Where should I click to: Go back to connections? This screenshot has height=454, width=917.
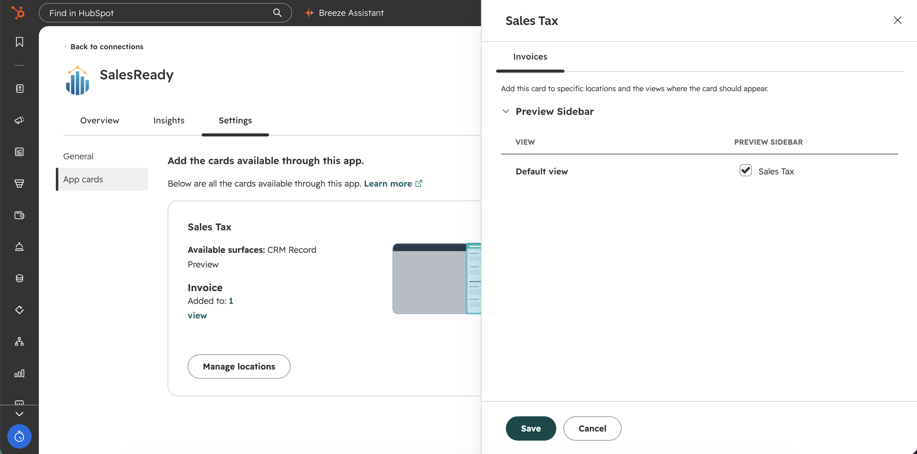(x=104, y=47)
